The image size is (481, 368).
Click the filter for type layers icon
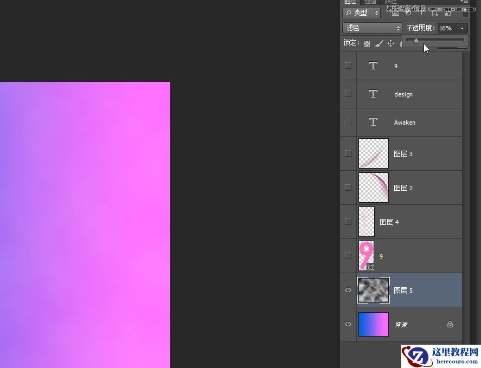pyautogui.click(x=421, y=12)
